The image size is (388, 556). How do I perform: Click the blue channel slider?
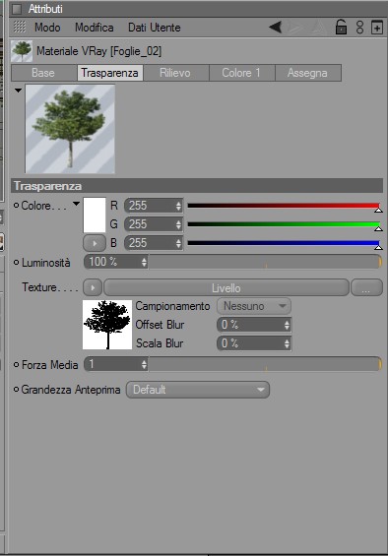click(x=284, y=243)
